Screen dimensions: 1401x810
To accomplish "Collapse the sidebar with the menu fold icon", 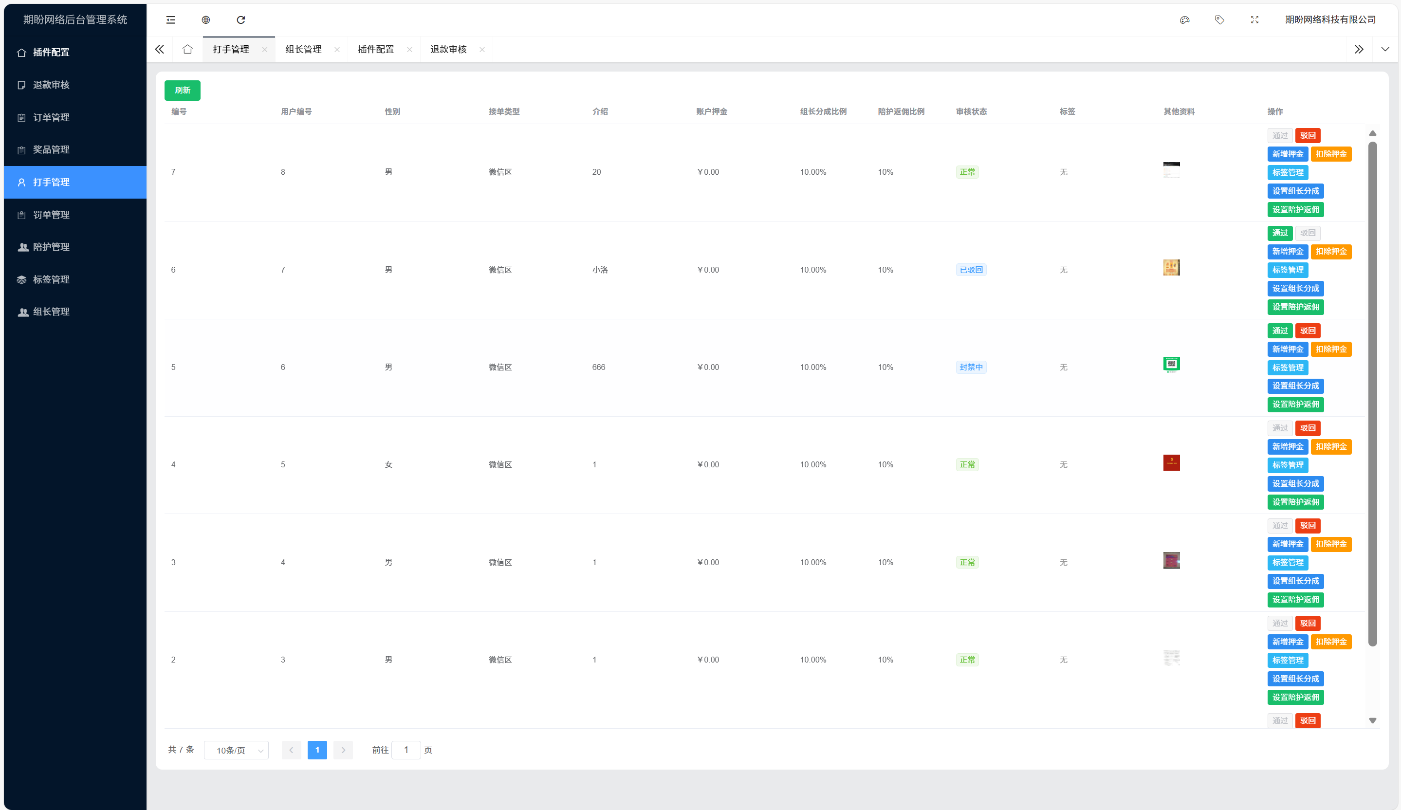I will pos(171,20).
